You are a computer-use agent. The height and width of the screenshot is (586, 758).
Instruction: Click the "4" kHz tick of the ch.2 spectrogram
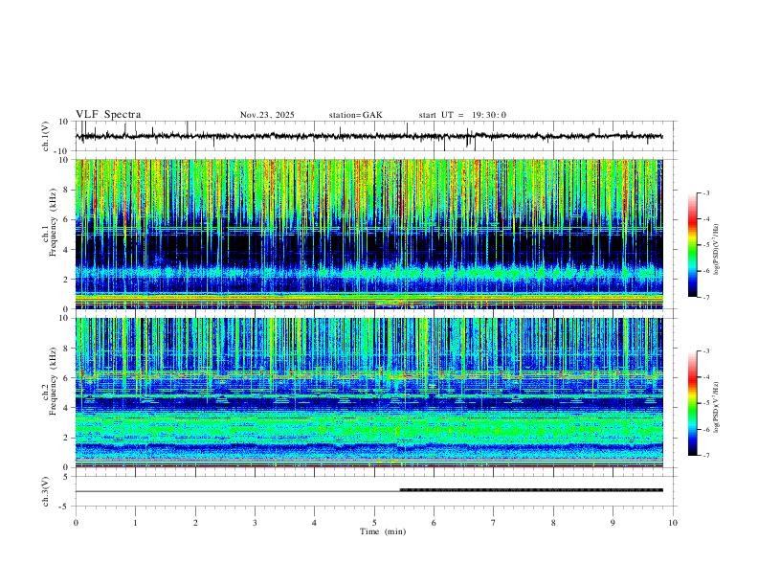[x=67, y=408]
